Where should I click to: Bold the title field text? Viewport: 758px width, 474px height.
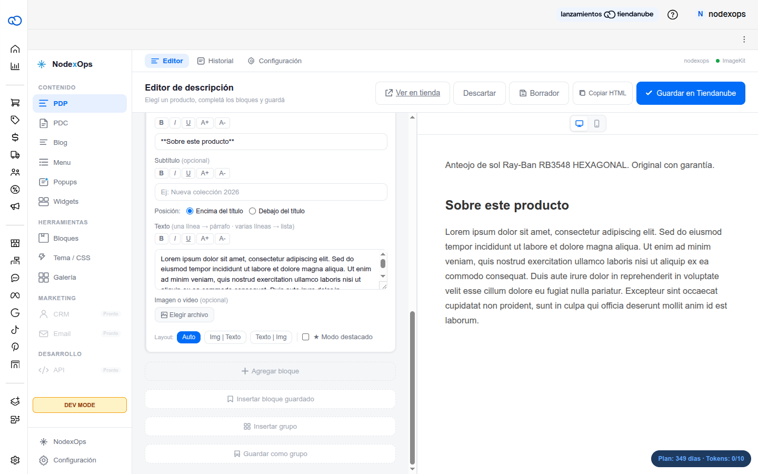tap(161, 123)
